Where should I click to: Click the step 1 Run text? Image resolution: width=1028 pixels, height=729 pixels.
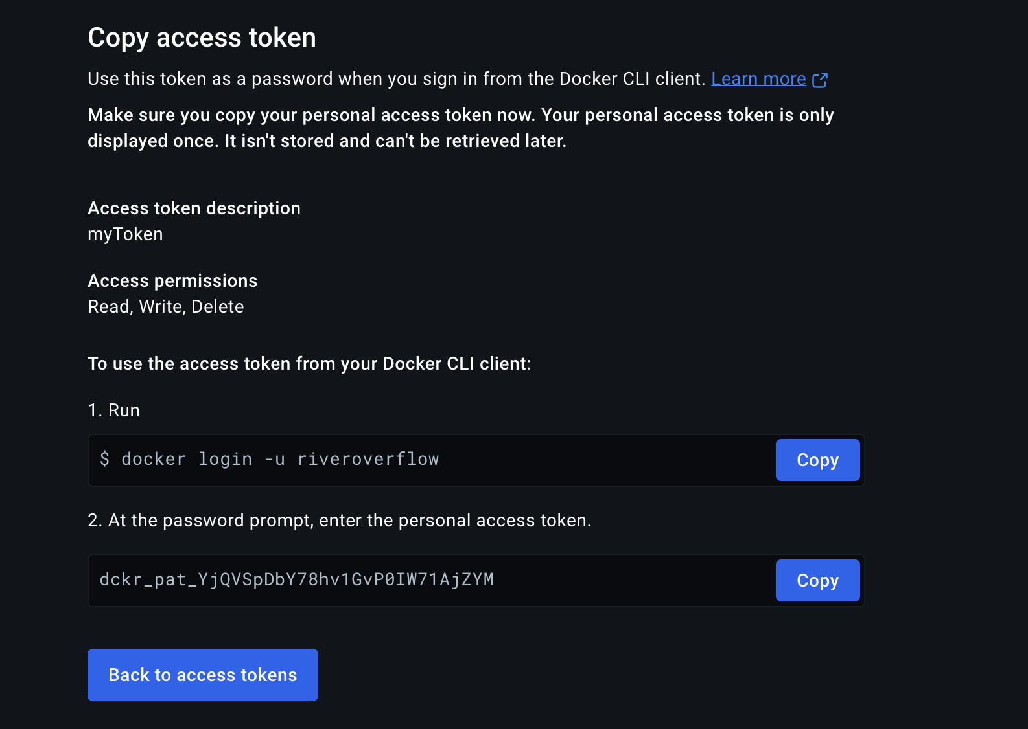pyautogui.click(x=114, y=410)
